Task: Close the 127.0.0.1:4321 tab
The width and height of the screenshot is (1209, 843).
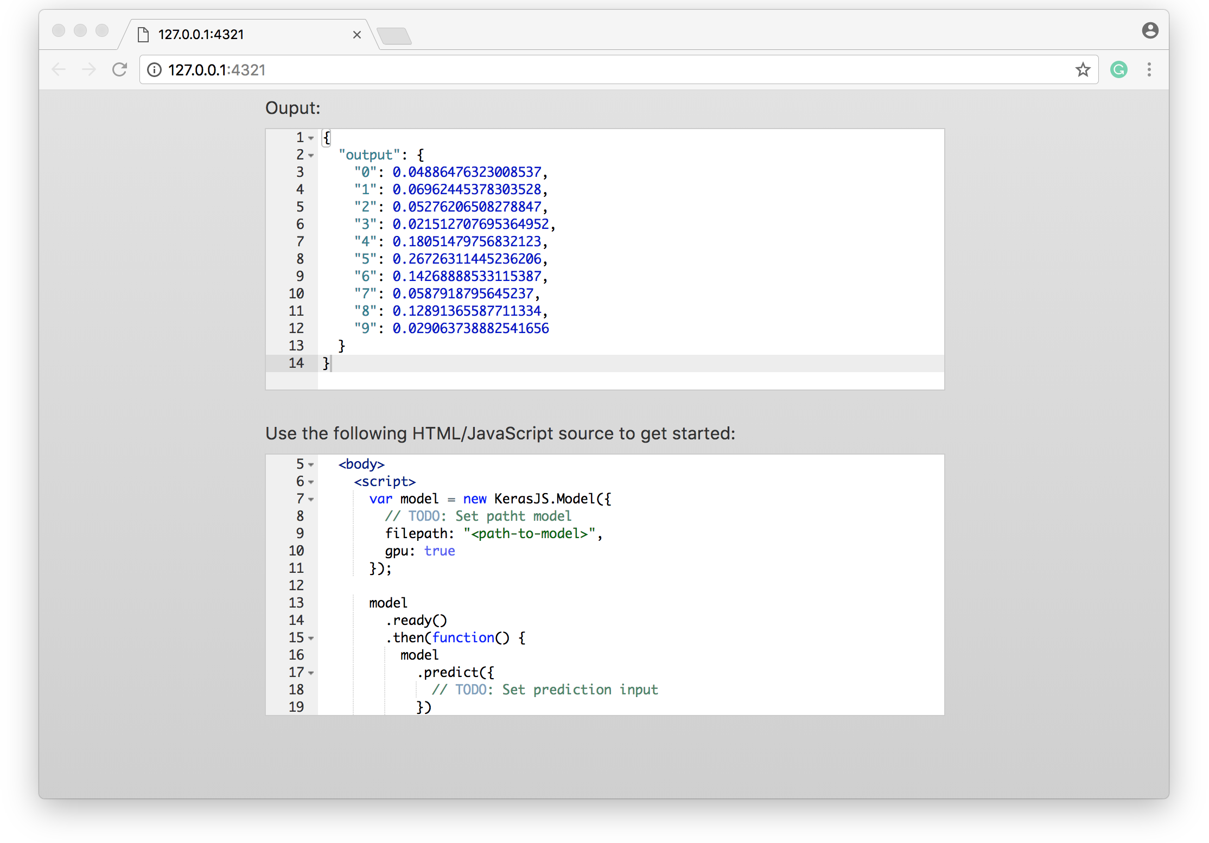Action: click(x=357, y=35)
